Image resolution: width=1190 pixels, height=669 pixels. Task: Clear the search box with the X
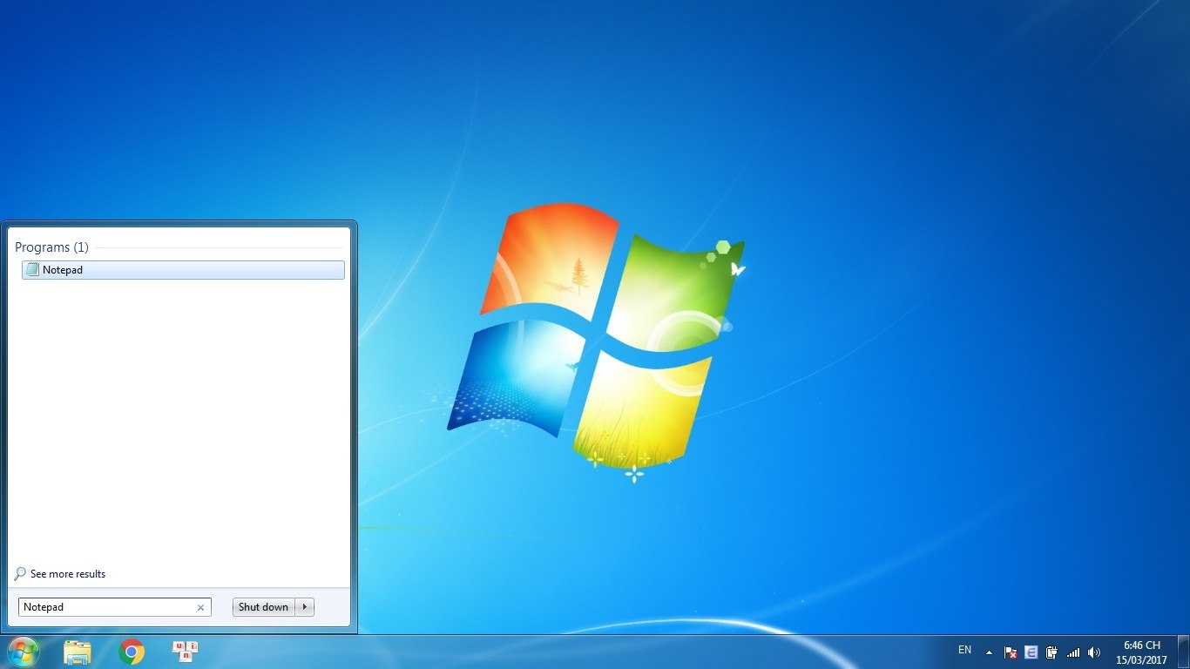[x=200, y=608]
